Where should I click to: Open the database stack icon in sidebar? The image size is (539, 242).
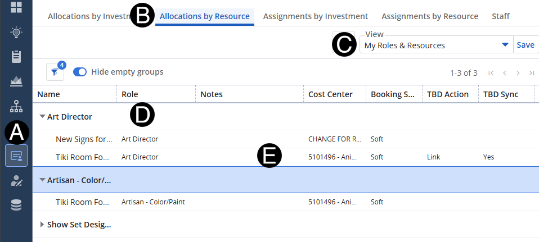point(16,206)
